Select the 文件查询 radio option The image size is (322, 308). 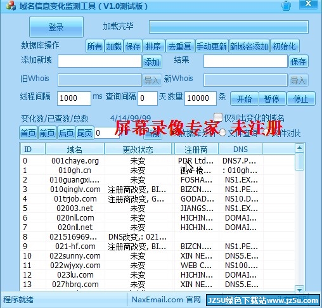click(x=222, y=132)
